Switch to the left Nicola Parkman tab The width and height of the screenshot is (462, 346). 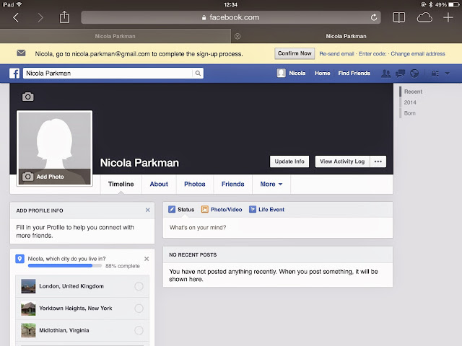[115, 36]
